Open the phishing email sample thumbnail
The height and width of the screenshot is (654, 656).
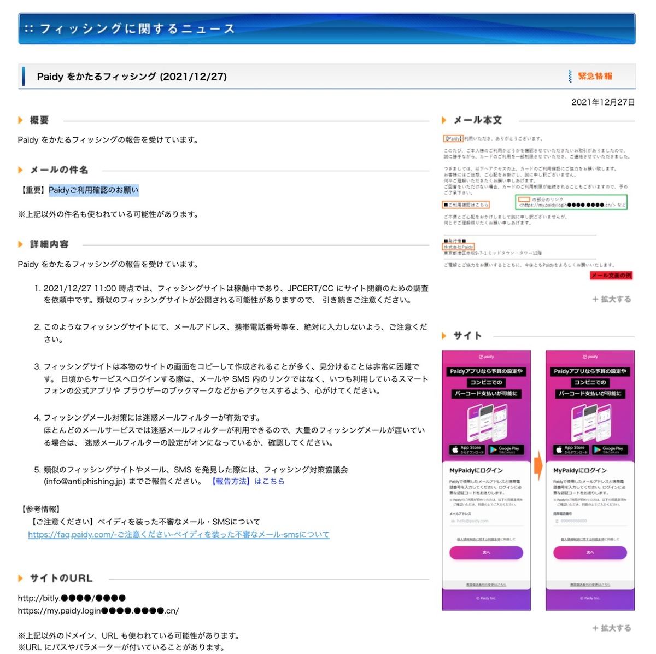pos(538,206)
